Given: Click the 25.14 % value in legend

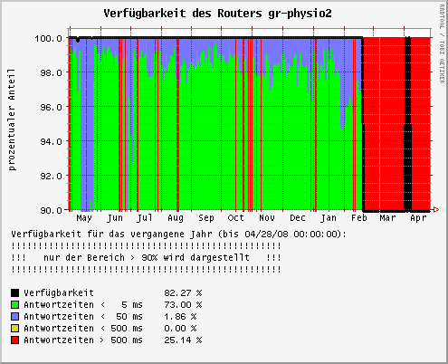Looking at the screenshot, I should click(x=183, y=340).
